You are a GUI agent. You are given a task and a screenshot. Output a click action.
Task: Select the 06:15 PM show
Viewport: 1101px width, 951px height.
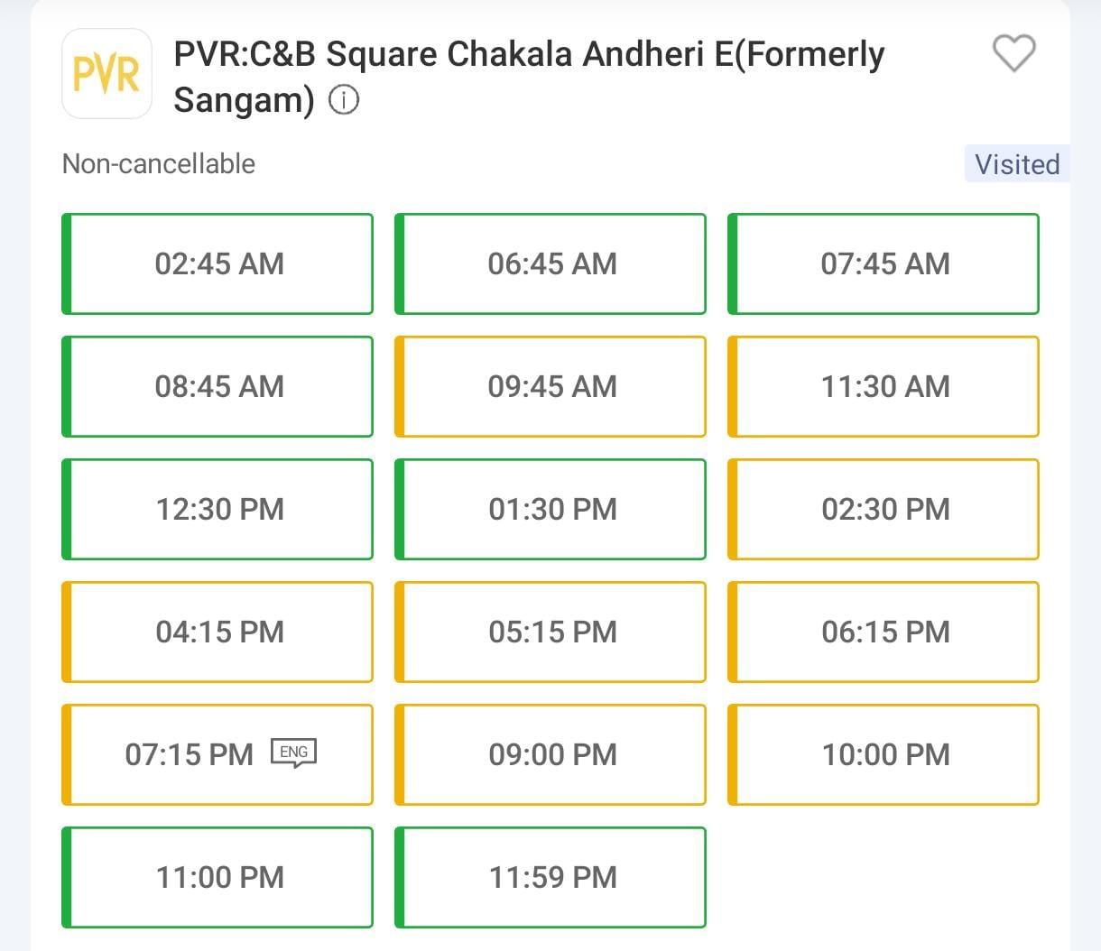point(884,632)
